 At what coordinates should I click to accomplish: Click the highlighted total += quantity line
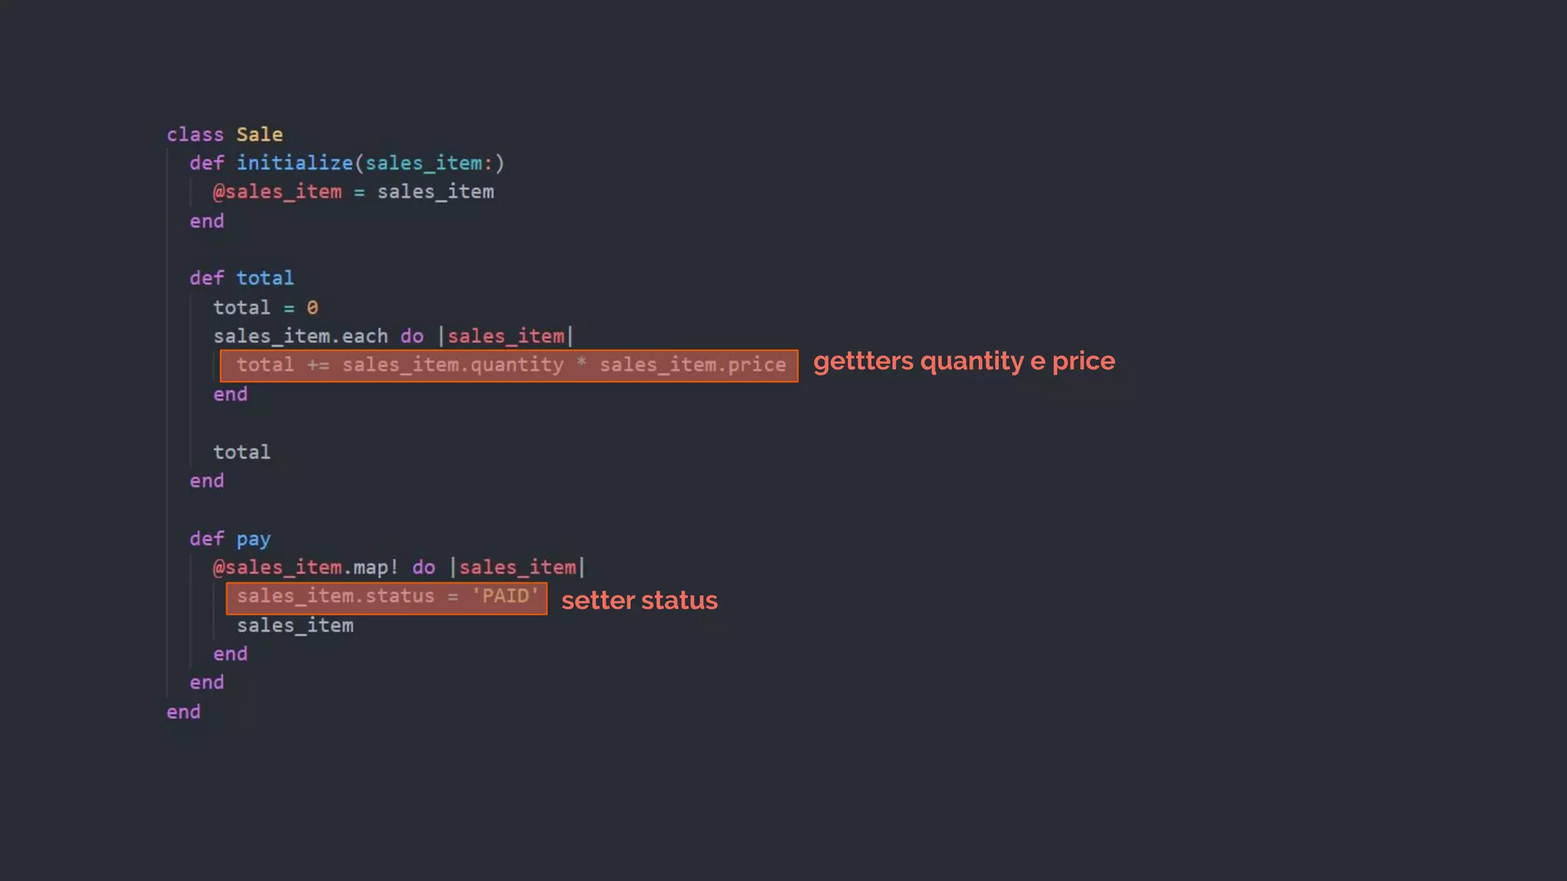508,366
